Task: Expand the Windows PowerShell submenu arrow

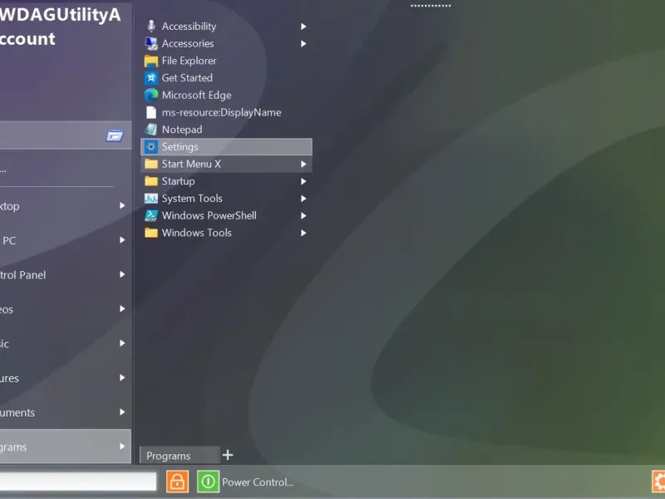Action: [x=303, y=215]
